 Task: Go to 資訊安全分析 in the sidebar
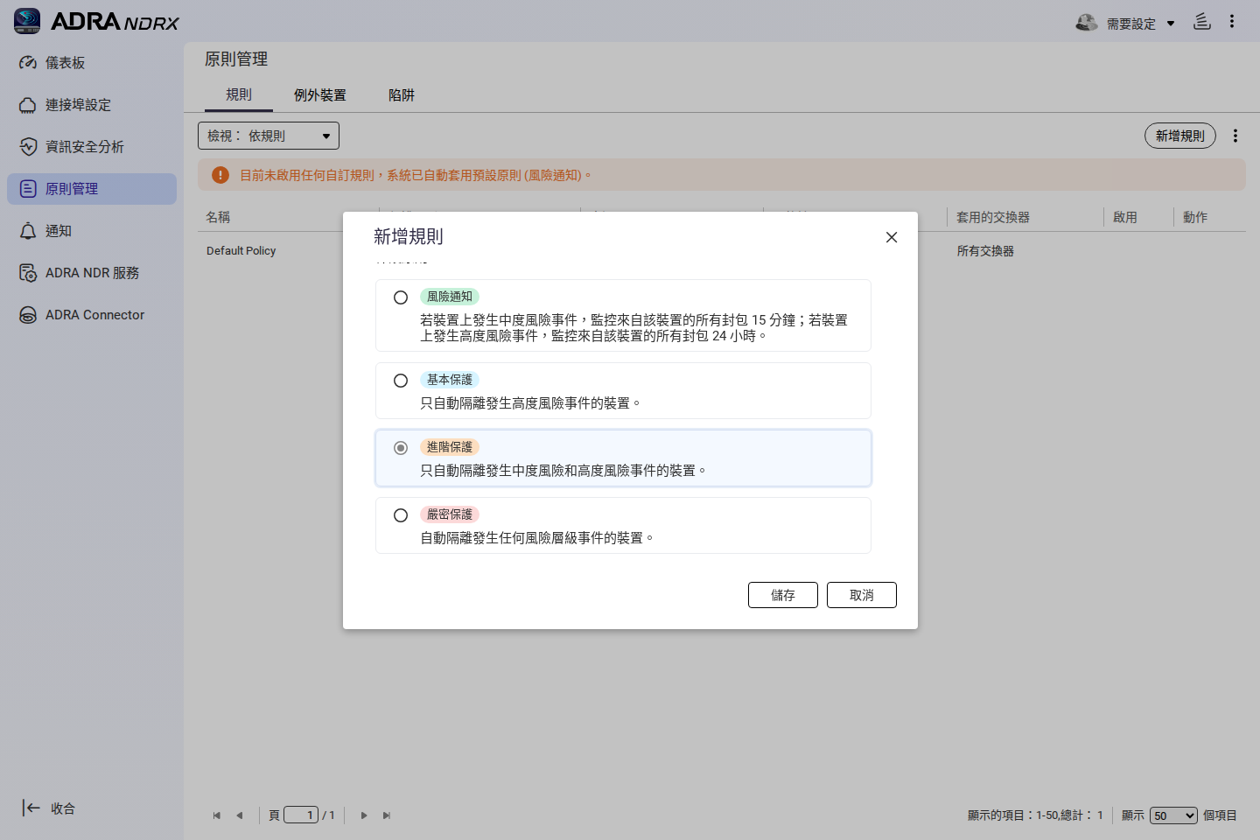click(92, 147)
